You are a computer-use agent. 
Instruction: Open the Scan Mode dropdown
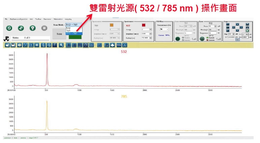[x=73, y=25]
